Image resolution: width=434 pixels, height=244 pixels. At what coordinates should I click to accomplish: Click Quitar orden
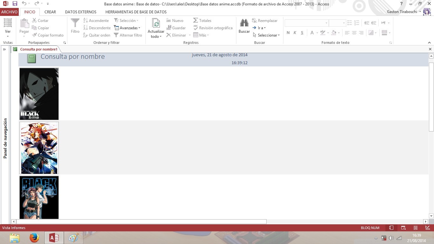pyautogui.click(x=97, y=35)
